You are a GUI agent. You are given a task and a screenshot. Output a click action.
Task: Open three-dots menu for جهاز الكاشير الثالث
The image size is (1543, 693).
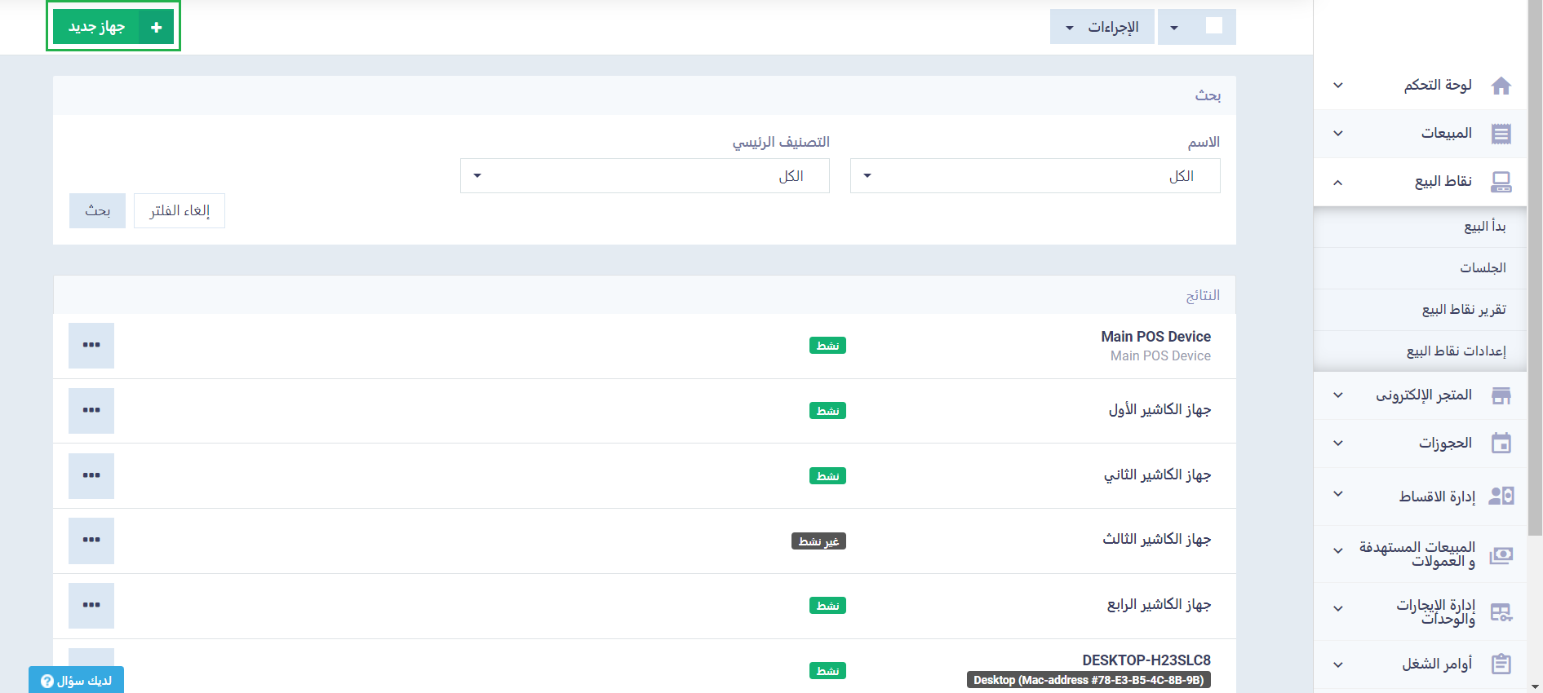91,541
